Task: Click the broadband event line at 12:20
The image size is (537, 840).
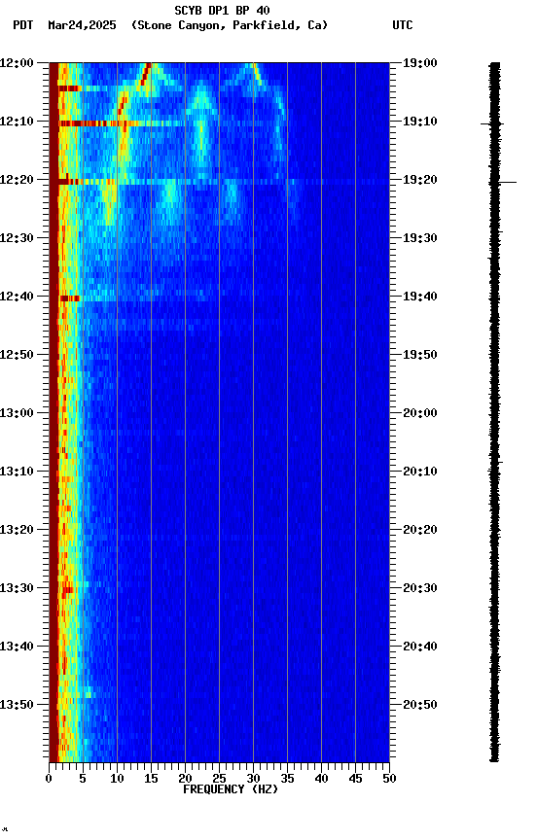Action: coord(224,182)
